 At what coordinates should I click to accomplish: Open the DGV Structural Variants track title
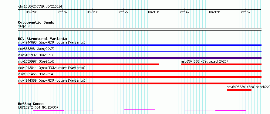[42, 39]
